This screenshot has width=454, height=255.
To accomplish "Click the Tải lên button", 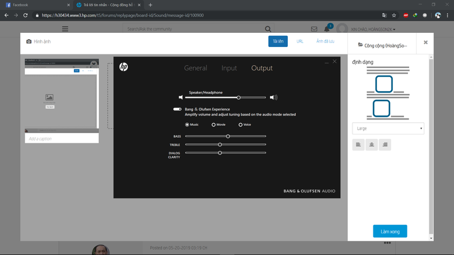I will (x=278, y=41).
